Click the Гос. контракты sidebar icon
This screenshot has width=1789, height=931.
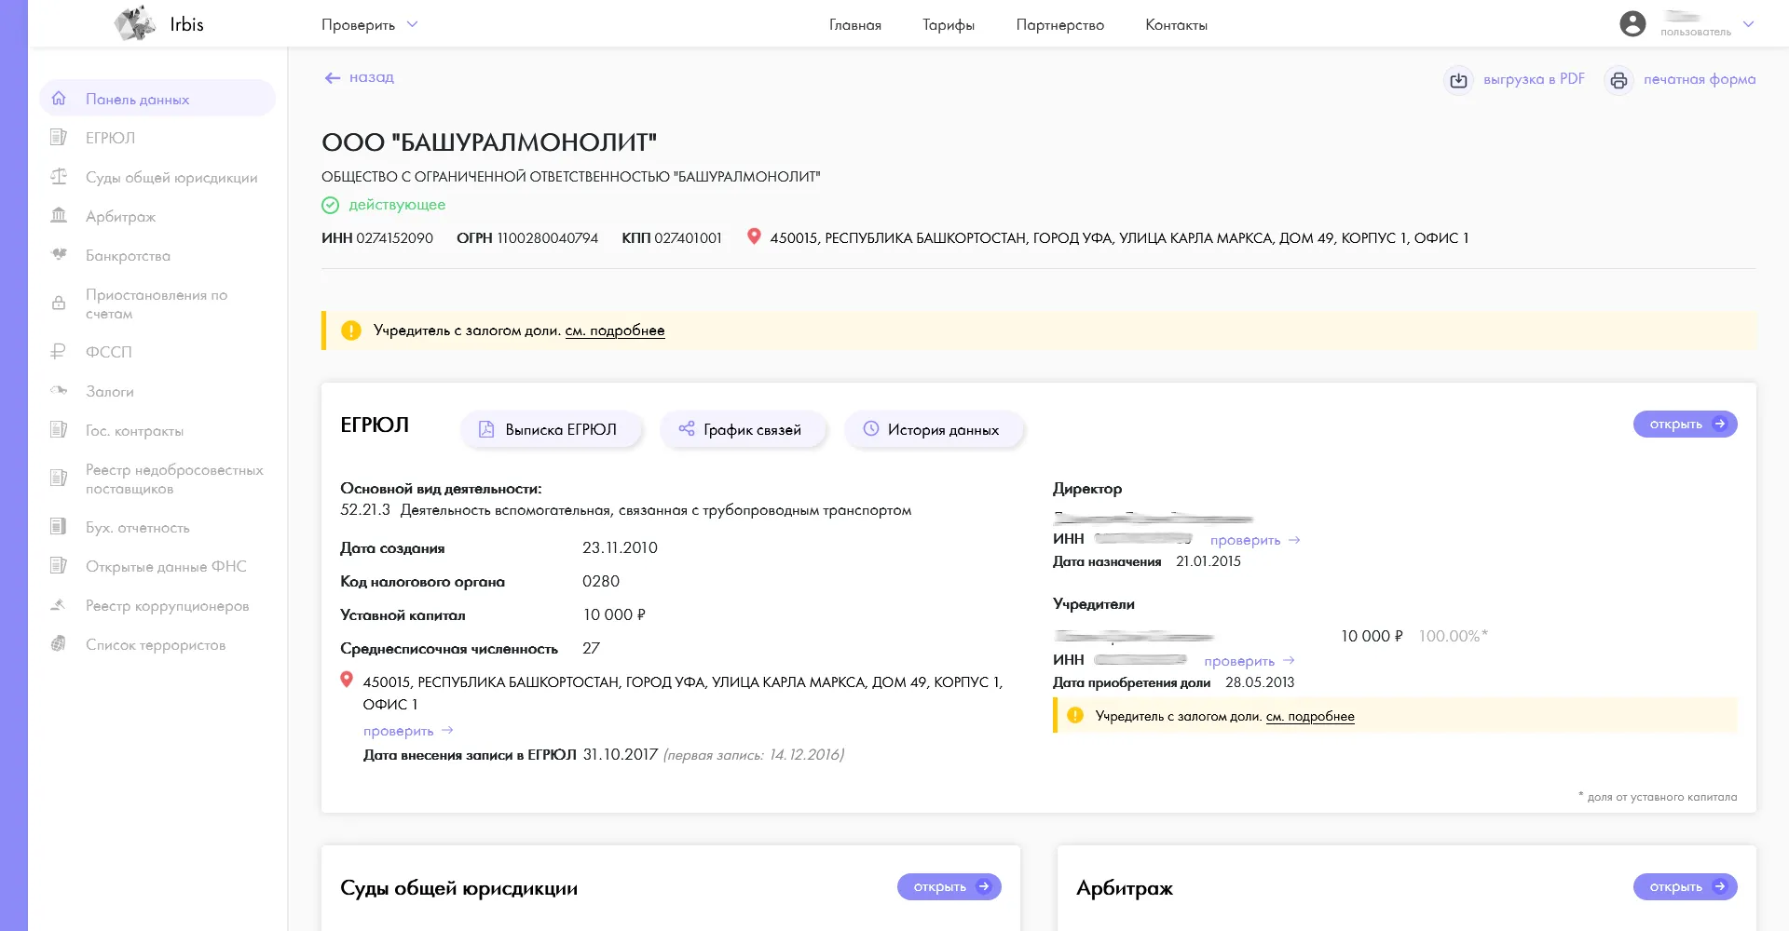(59, 429)
